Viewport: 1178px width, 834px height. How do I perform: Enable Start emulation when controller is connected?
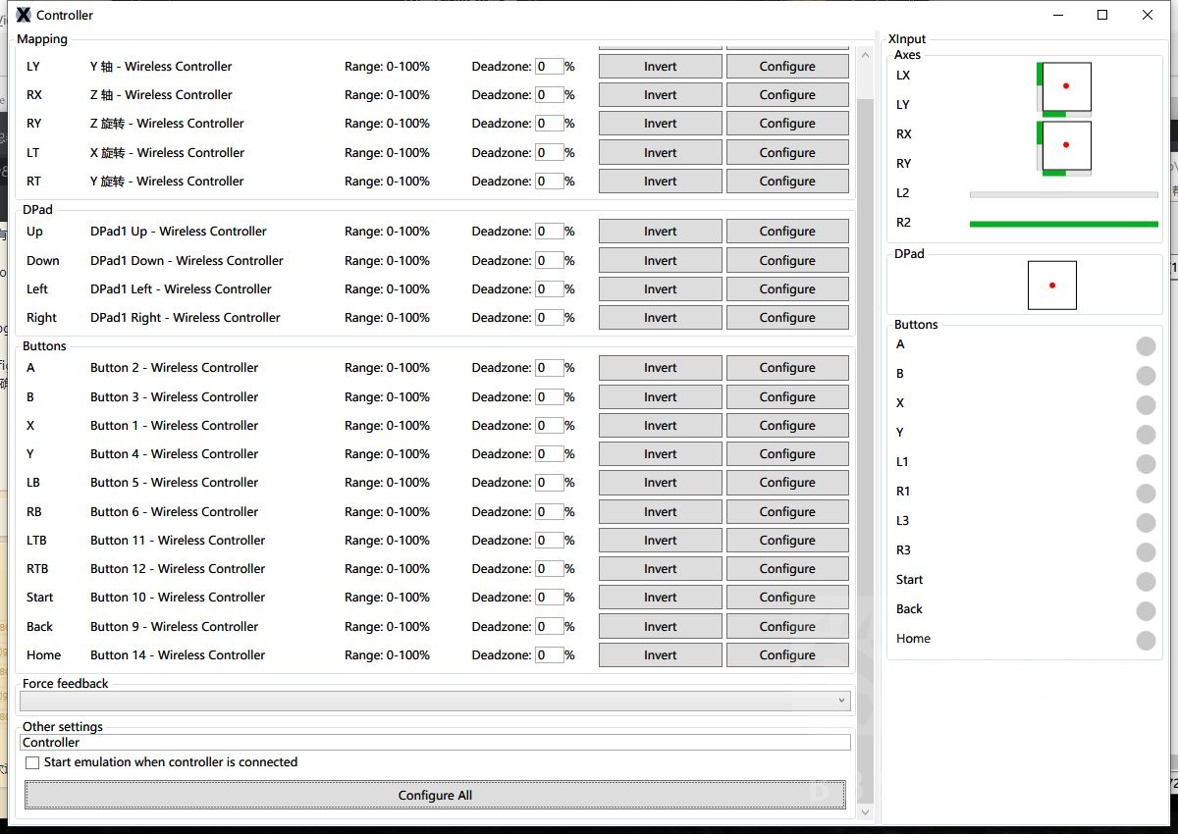32,762
